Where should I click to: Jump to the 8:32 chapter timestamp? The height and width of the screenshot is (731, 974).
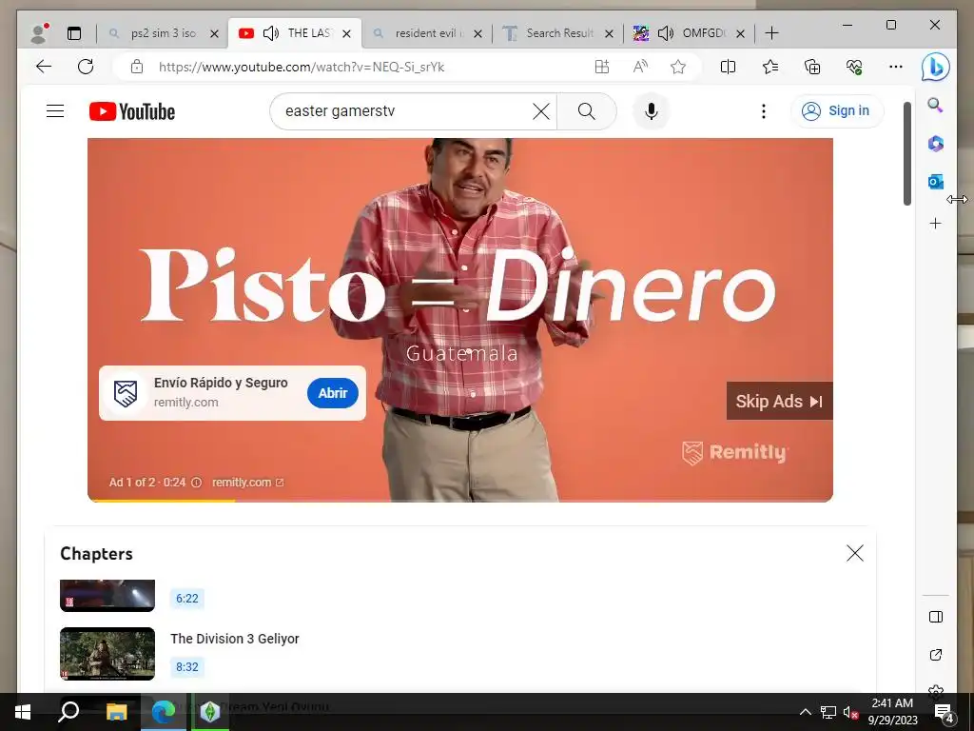(x=187, y=667)
